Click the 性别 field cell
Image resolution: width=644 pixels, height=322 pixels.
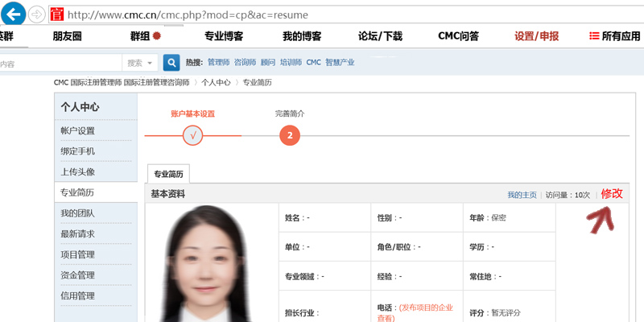tap(417, 217)
